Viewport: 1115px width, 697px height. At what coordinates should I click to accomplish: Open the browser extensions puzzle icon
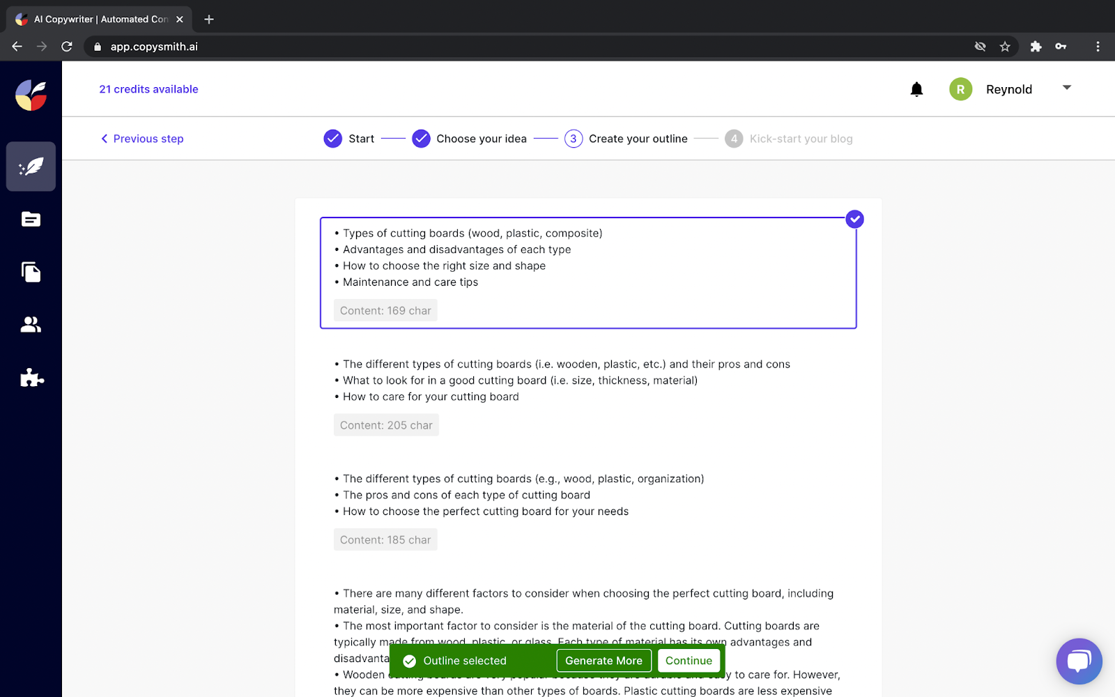pos(1036,47)
